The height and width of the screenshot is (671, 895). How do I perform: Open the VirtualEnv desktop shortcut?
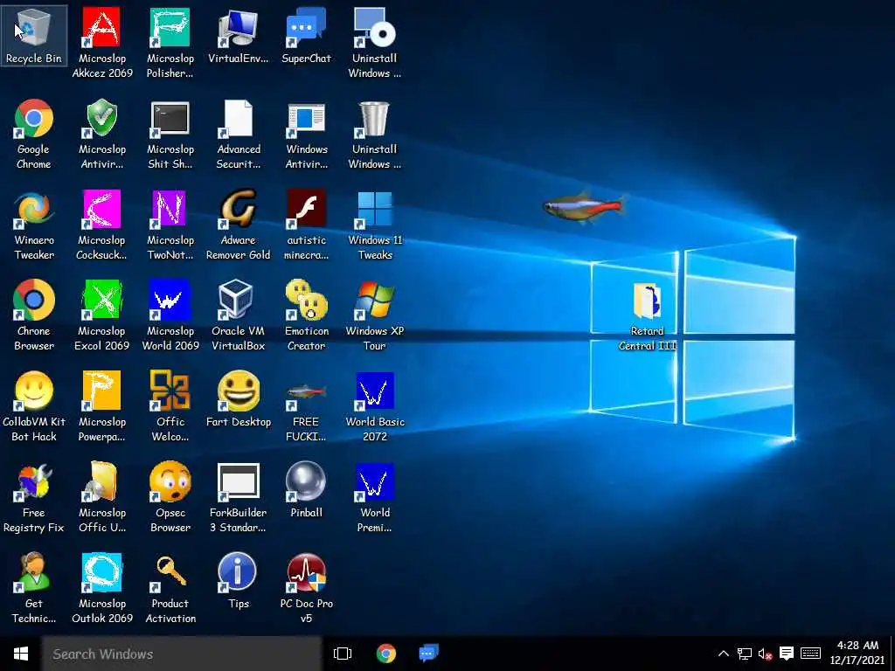(x=238, y=36)
